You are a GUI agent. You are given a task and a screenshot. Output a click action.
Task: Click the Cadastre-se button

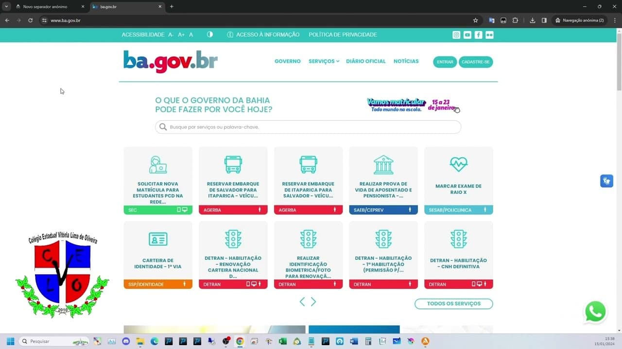tap(476, 62)
